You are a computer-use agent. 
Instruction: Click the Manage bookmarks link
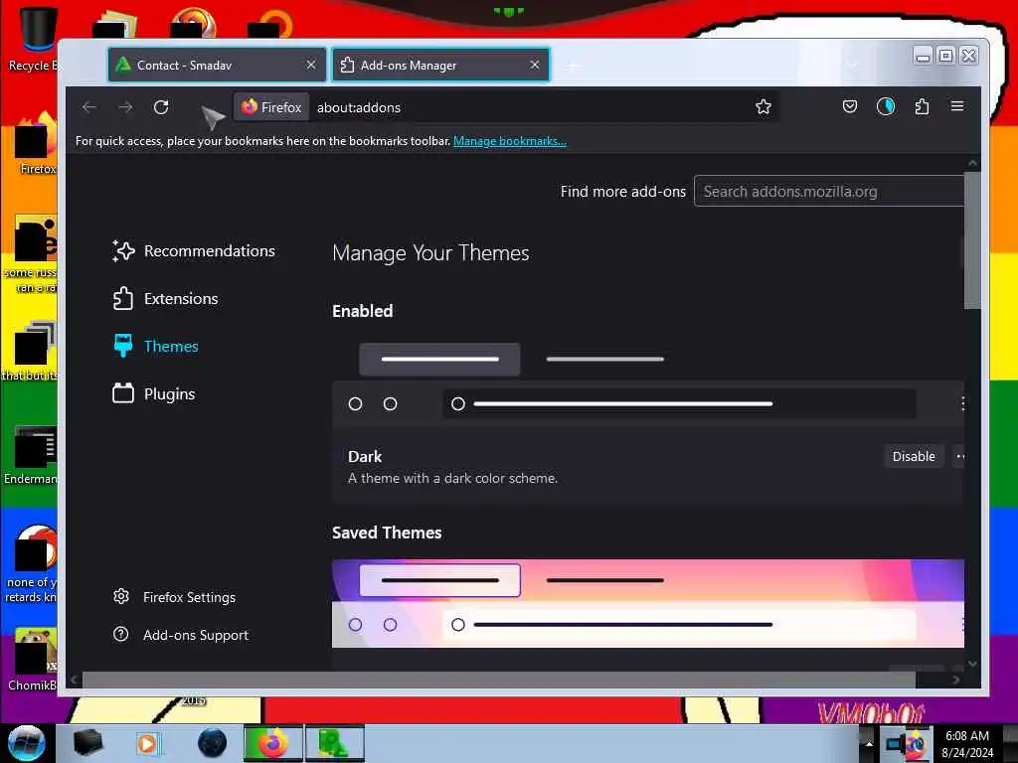(x=510, y=141)
